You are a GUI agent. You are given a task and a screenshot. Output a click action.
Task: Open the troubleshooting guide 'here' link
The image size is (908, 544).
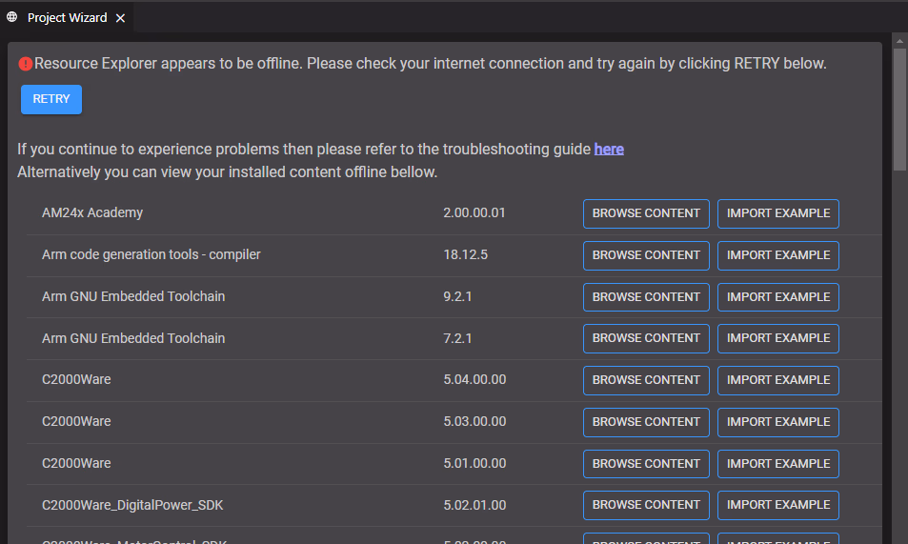[x=609, y=149]
